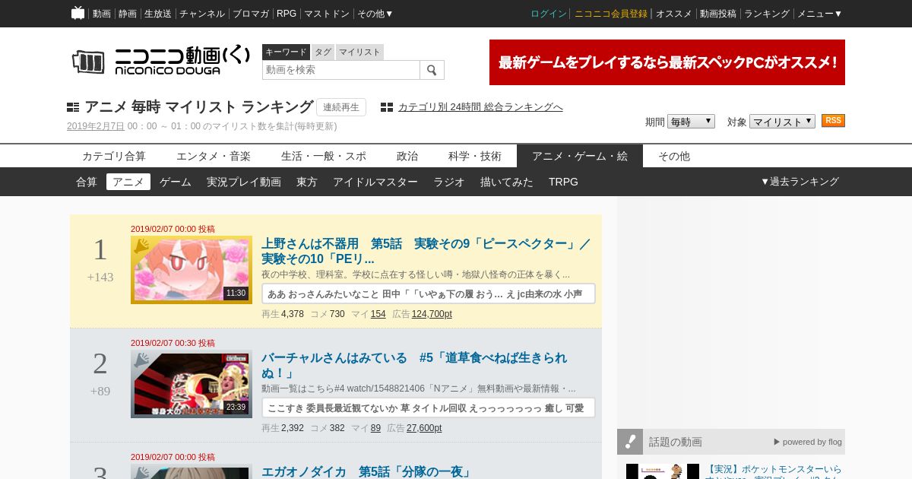Open the 期間 dropdown showing 毎時

pyautogui.click(x=691, y=122)
